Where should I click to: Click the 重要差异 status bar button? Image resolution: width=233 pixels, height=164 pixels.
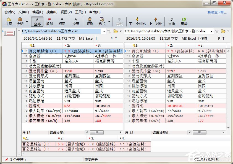pyautogui.click(x=91, y=160)
